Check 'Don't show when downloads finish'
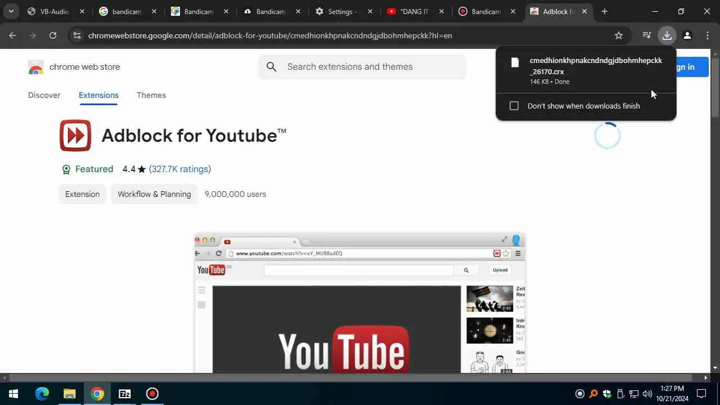Screen dimensions: 720x405 click(x=514, y=106)
